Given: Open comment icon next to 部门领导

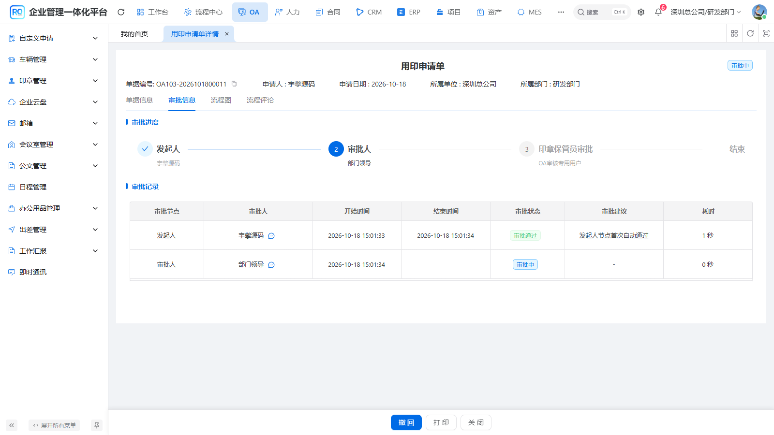Looking at the screenshot, I should [x=271, y=265].
